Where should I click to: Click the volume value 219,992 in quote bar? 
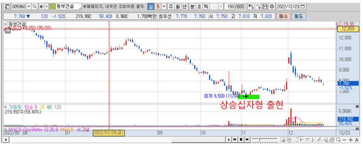[x=83, y=17]
